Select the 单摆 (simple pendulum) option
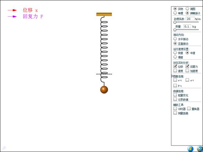The height and width of the screenshot is (152, 203). [175, 13]
